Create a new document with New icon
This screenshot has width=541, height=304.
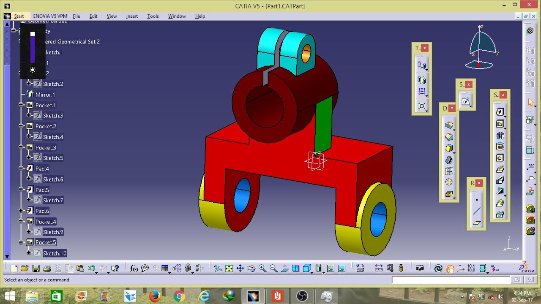coord(14,268)
